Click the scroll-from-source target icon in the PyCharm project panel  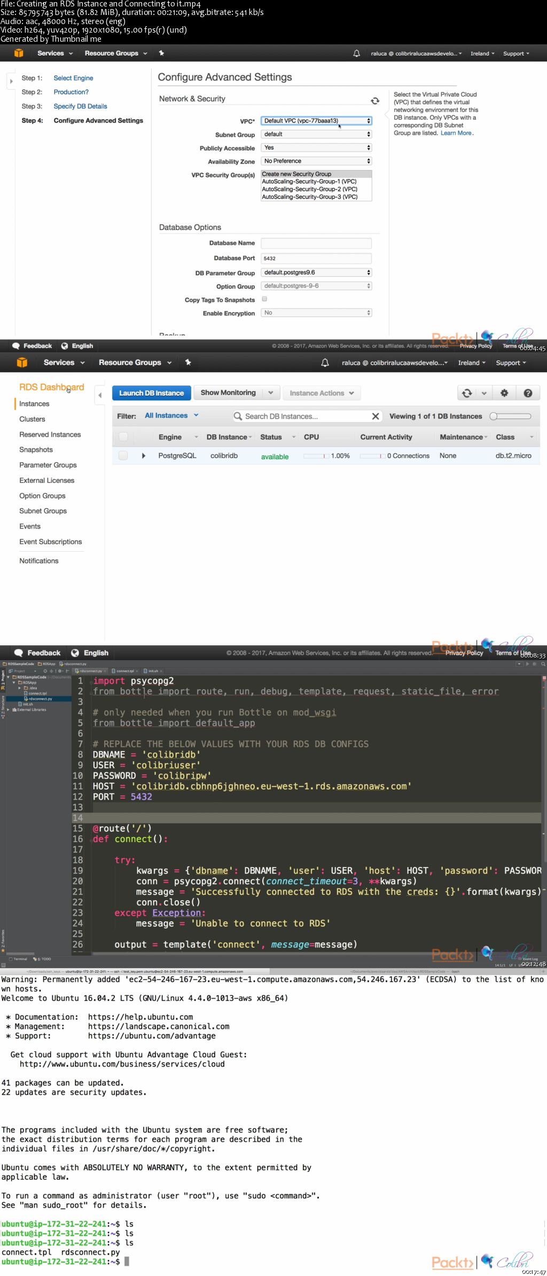click(x=45, y=671)
